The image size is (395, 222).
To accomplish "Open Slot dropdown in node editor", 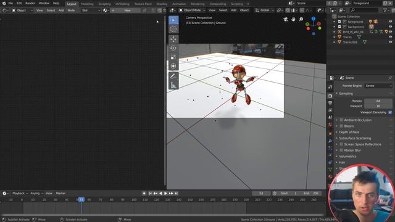I will tap(91, 10).
